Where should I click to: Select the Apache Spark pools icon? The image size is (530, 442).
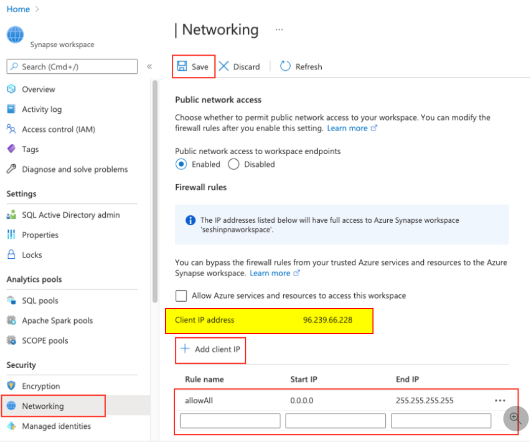12,320
